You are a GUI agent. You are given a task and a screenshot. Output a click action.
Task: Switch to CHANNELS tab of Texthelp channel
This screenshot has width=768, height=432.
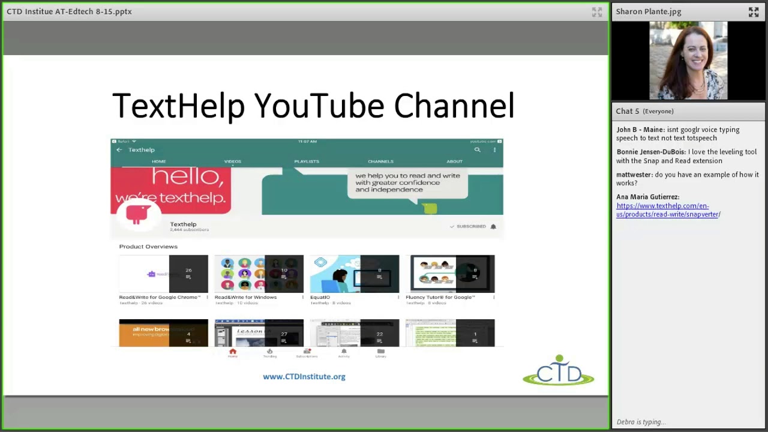pyautogui.click(x=380, y=161)
